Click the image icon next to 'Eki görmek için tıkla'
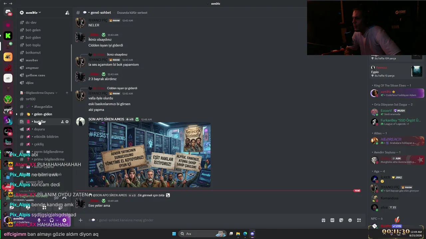The image size is (426, 239). (168, 195)
